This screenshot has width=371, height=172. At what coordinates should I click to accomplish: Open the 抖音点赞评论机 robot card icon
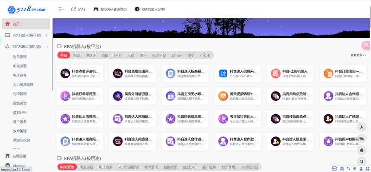[65, 74]
